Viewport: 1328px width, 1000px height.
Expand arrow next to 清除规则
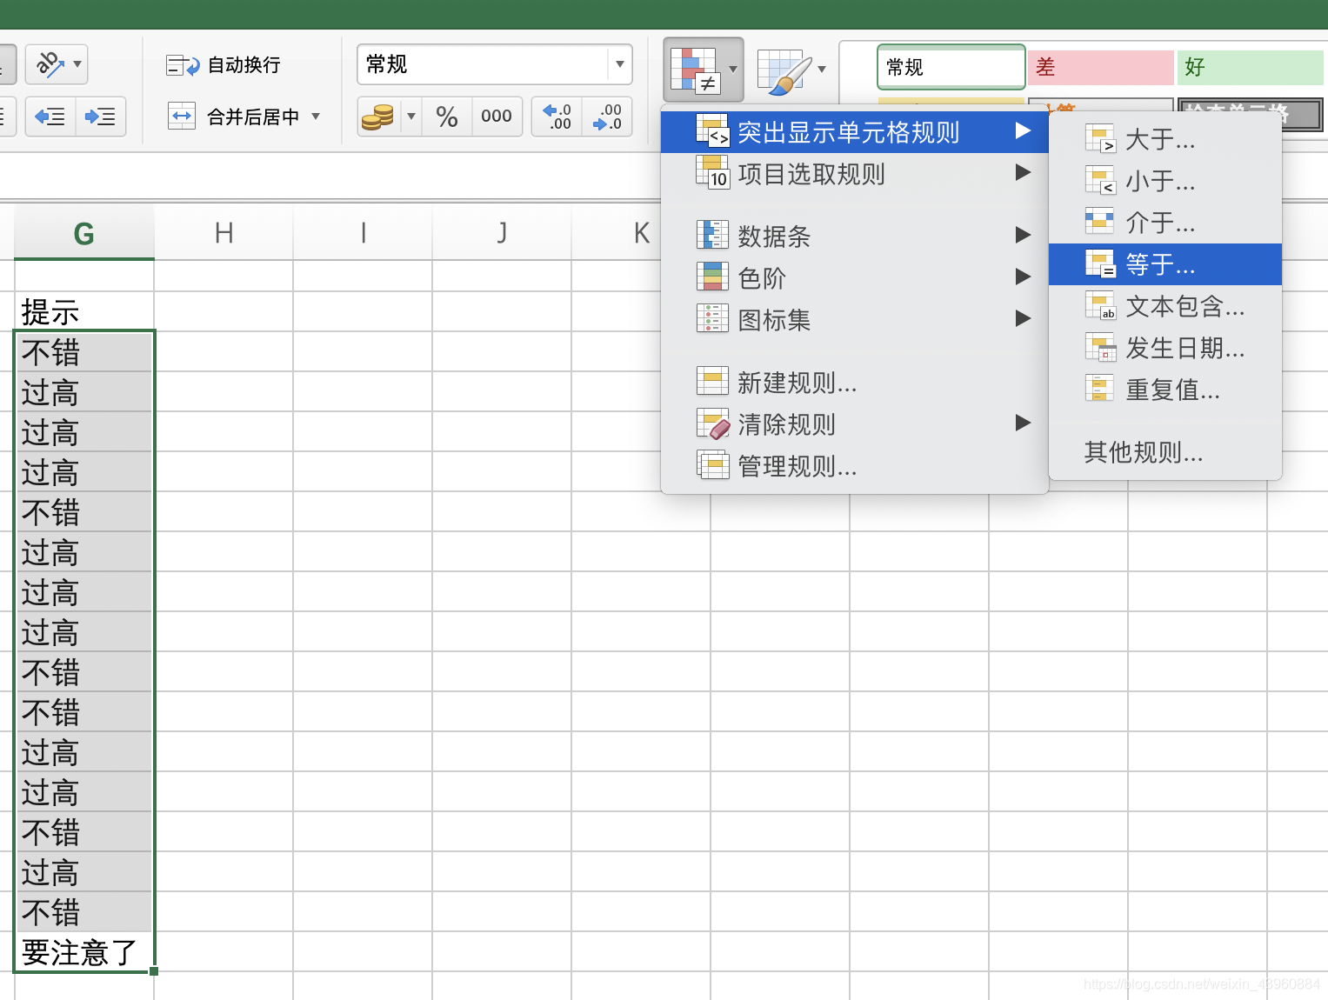click(x=1023, y=423)
